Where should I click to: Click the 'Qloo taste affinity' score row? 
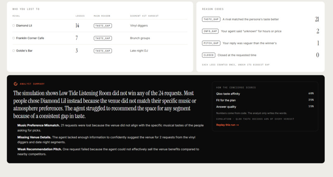[265, 94]
